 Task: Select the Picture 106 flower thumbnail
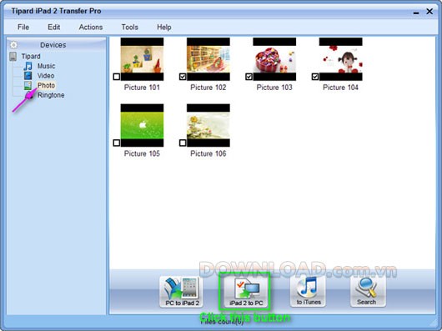(x=208, y=125)
